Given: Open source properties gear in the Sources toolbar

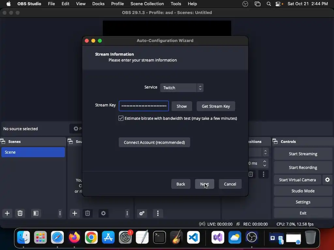Looking at the screenshot, I should click(x=103, y=213).
